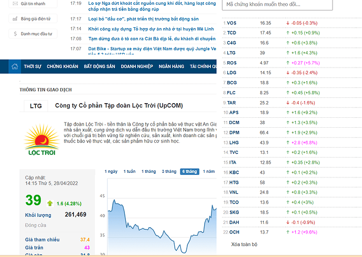Click the Gửi tin nhanh link label

(x=33, y=4)
